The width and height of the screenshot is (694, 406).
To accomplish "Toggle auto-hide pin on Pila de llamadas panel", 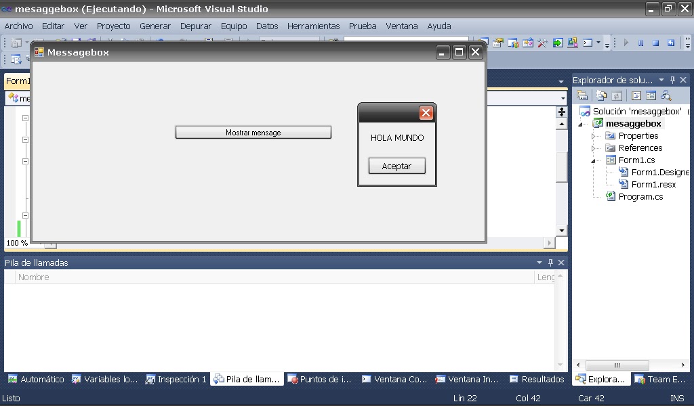I will click(550, 262).
